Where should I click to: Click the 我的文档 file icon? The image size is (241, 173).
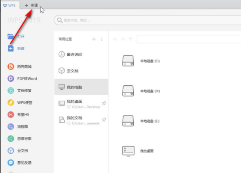[61, 120]
